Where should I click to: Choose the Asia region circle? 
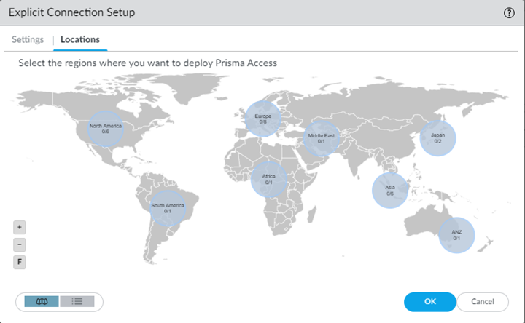click(x=389, y=191)
